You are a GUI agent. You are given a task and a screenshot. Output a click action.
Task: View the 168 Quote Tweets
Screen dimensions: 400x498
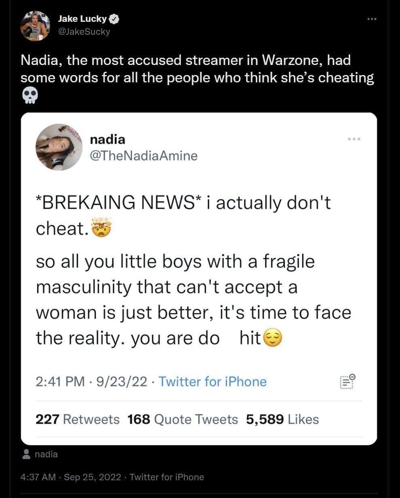pyautogui.click(x=182, y=419)
